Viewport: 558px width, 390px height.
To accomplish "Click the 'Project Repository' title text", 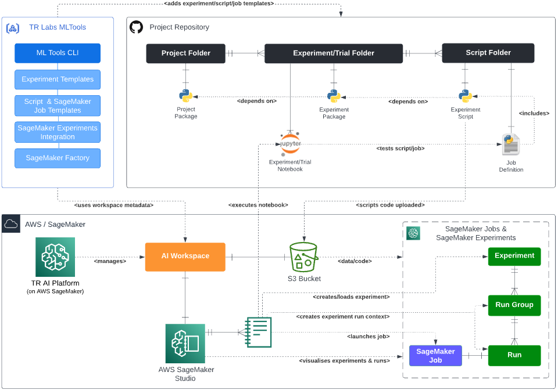I will click(x=180, y=27).
